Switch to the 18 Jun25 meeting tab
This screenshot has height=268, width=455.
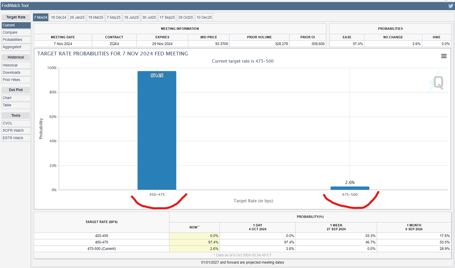[x=131, y=17]
